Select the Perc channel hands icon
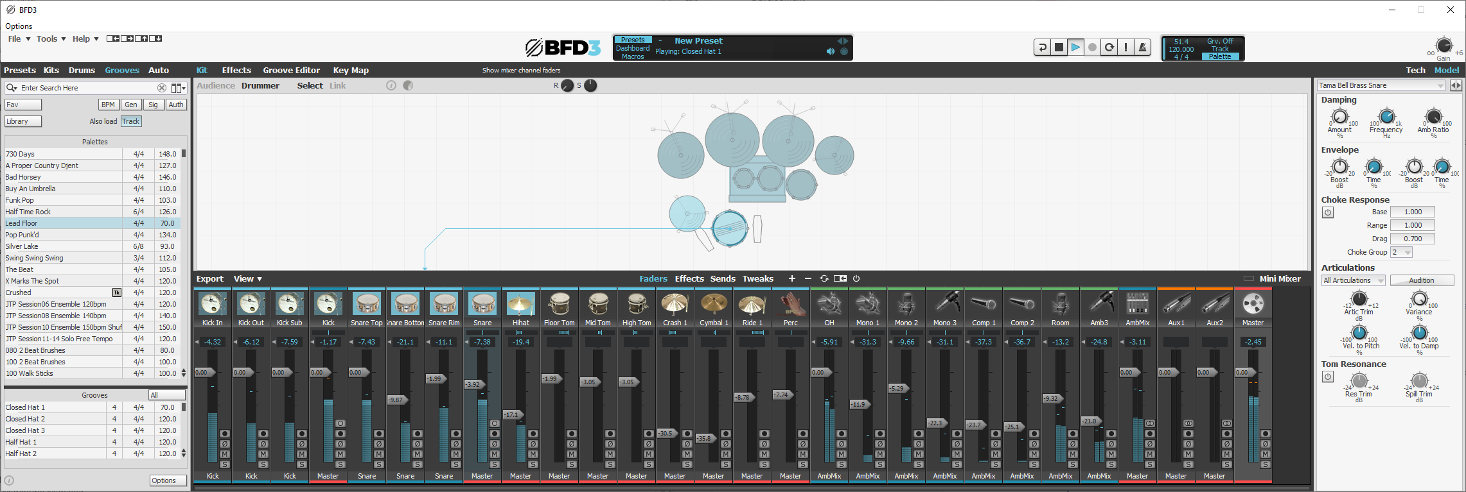 pyautogui.click(x=791, y=303)
